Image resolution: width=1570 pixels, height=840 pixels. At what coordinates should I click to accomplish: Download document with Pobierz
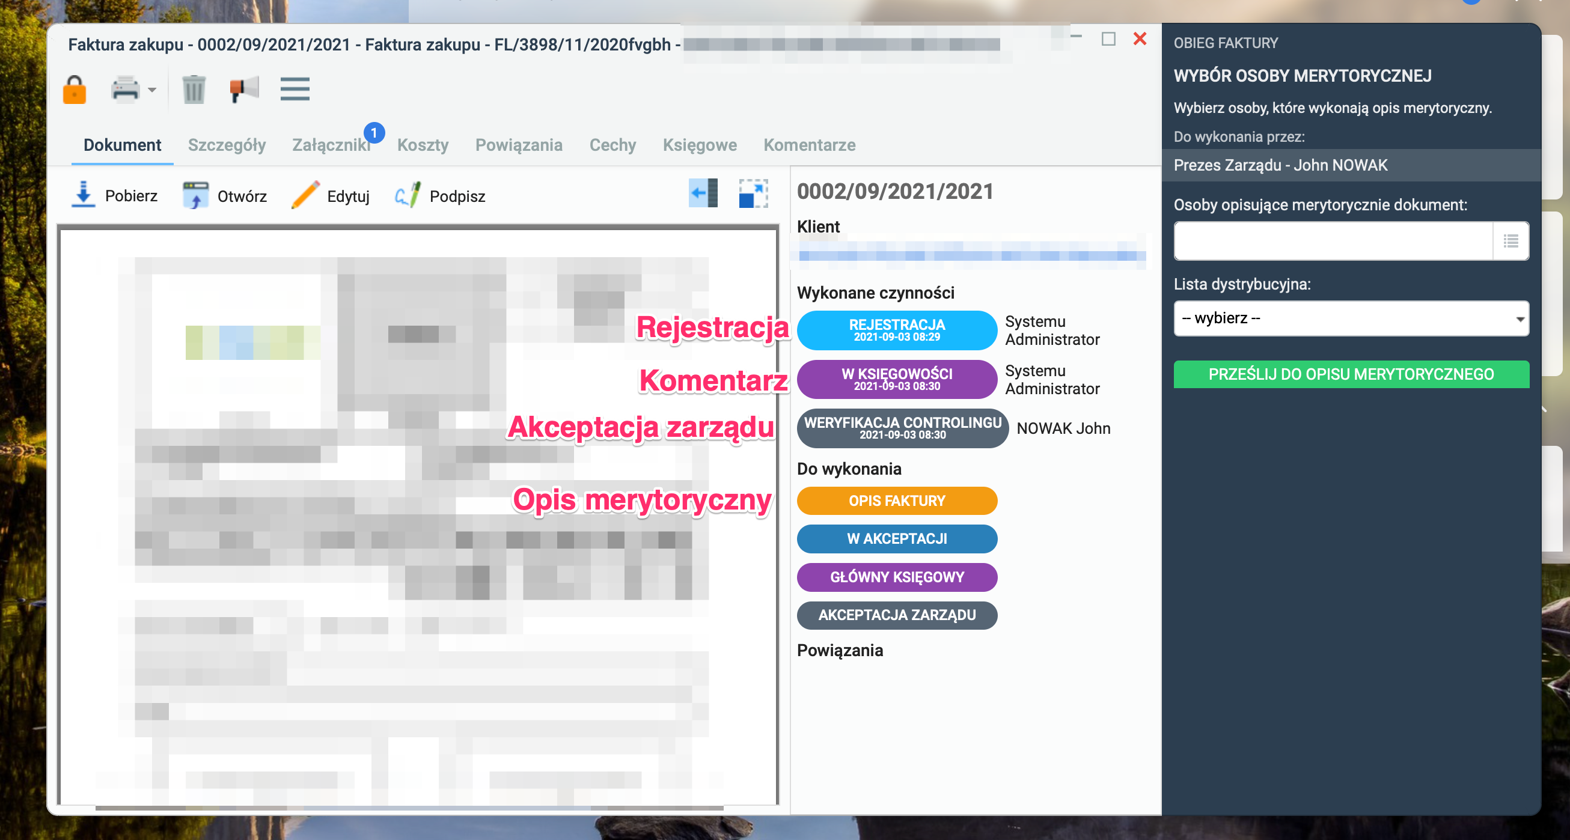(x=114, y=195)
